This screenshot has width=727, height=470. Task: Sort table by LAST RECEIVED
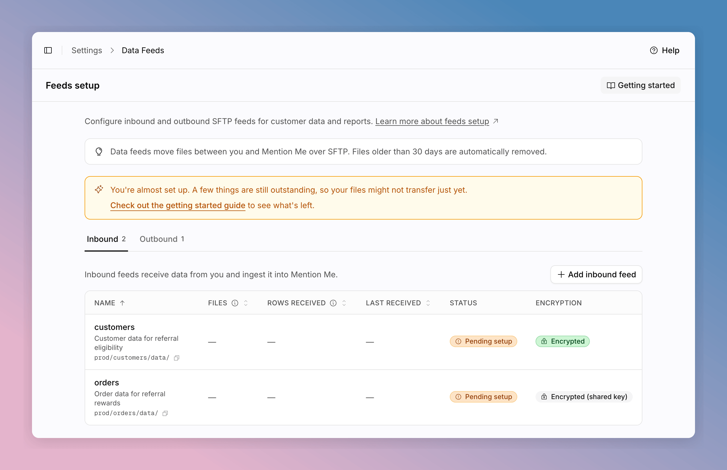click(428, 303)
